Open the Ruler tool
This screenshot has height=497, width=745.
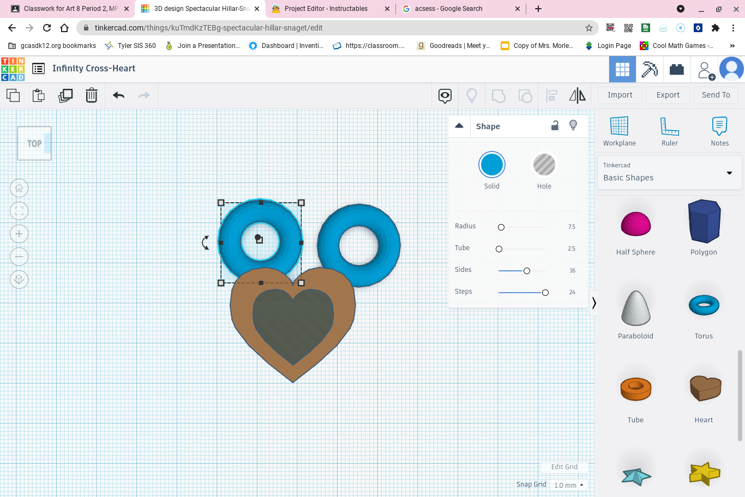(x=669, y=131)
